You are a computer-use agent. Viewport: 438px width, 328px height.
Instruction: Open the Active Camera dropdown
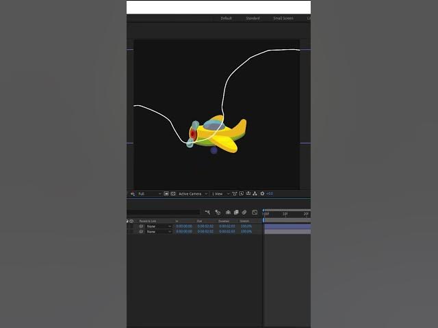[193, 193]
